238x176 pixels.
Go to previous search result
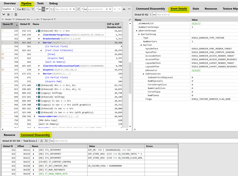click(119, 9)
